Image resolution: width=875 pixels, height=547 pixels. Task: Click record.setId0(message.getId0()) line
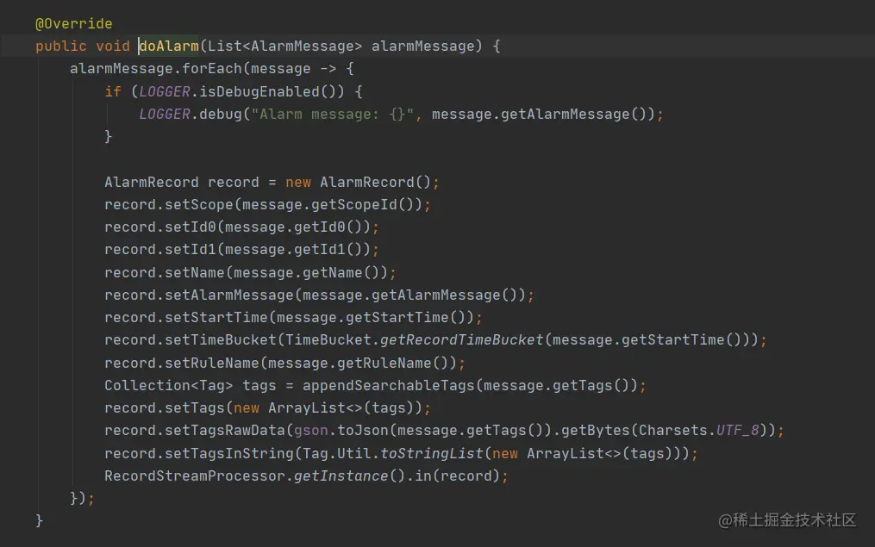(x=241, y=227)
